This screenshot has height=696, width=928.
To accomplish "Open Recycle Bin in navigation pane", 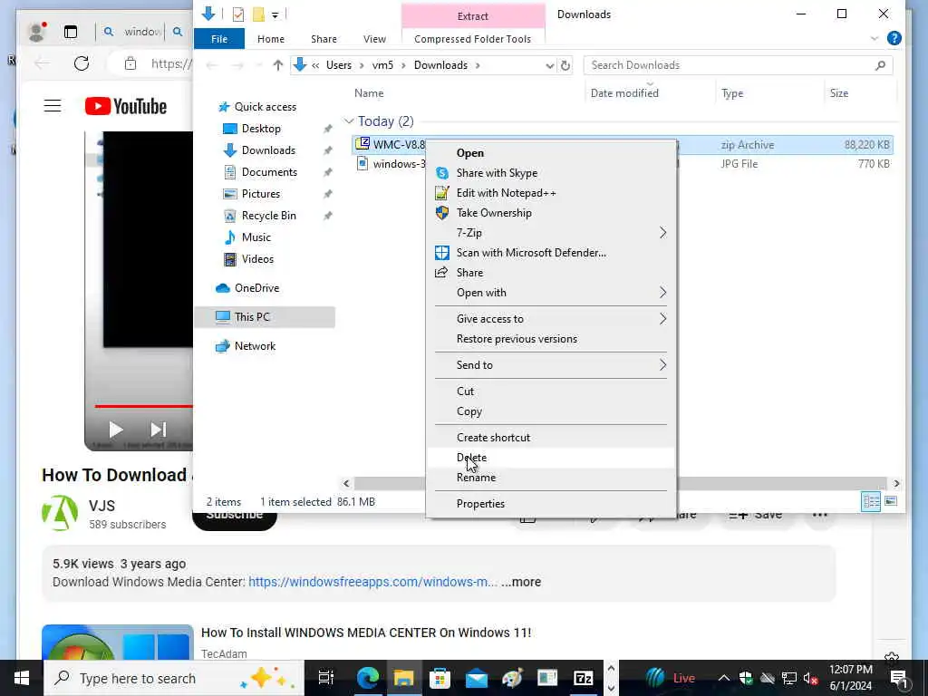I will coord(268,216).
